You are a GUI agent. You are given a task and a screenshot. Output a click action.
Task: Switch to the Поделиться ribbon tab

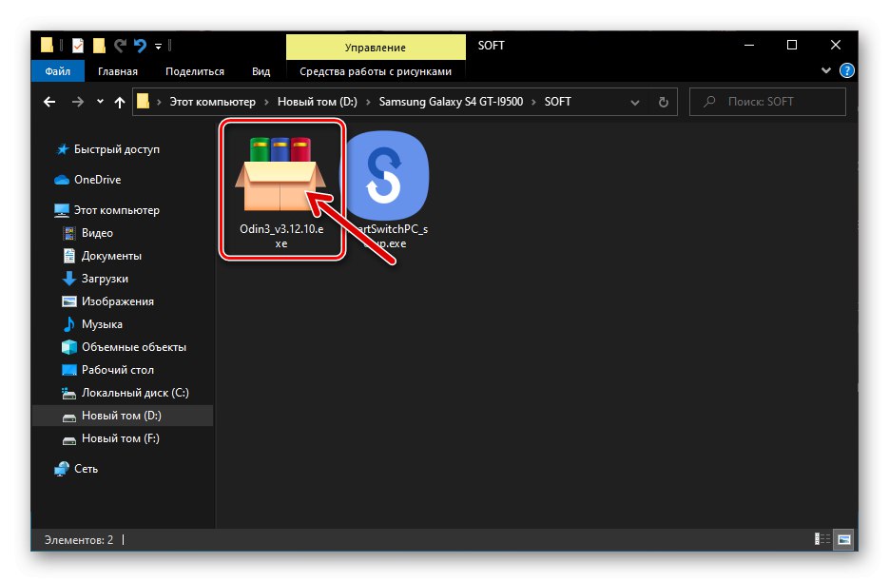point(195,71)
